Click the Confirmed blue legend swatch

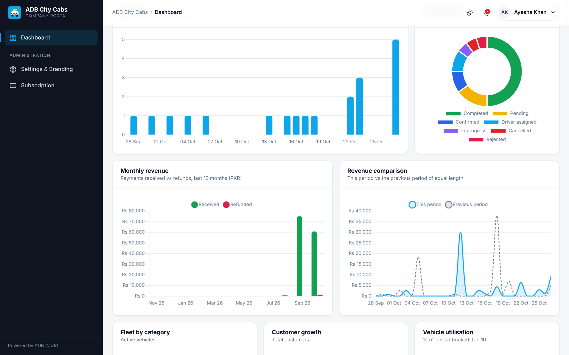coord(445,122)
